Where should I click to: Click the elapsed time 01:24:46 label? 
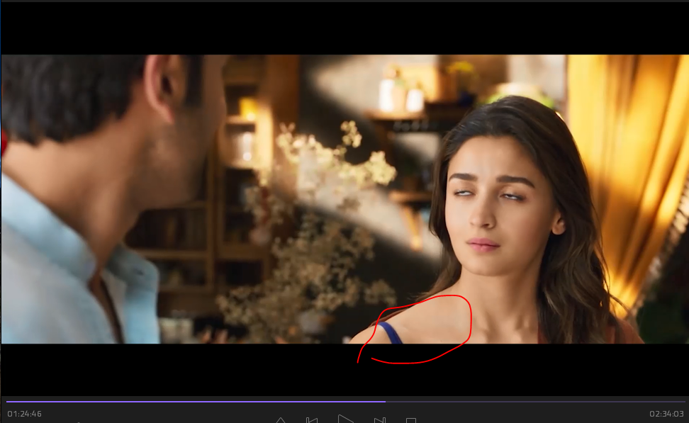[x=24, y=414]
